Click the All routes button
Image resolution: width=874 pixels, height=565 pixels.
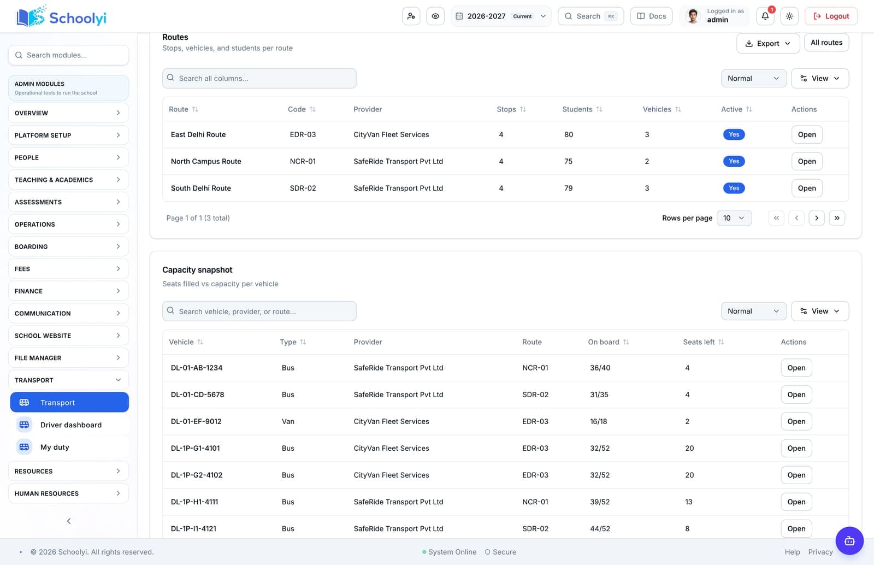pos(826,43)
